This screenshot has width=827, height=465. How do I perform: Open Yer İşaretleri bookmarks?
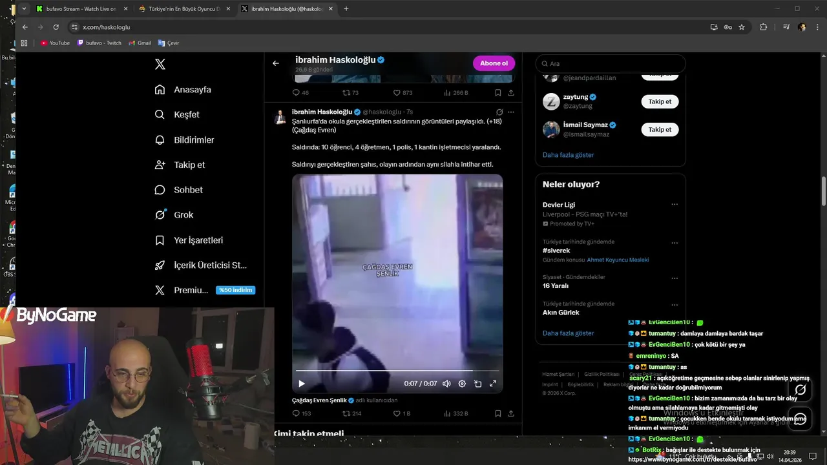[x=189, y=240]
